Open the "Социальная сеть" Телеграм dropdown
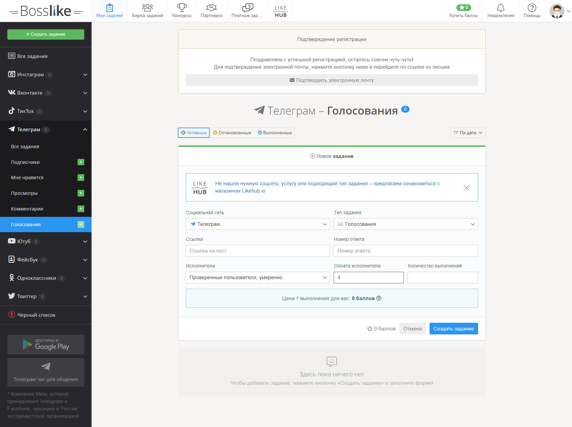 pos(258,224)
